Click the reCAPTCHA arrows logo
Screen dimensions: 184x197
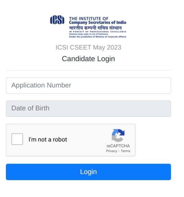118,135
